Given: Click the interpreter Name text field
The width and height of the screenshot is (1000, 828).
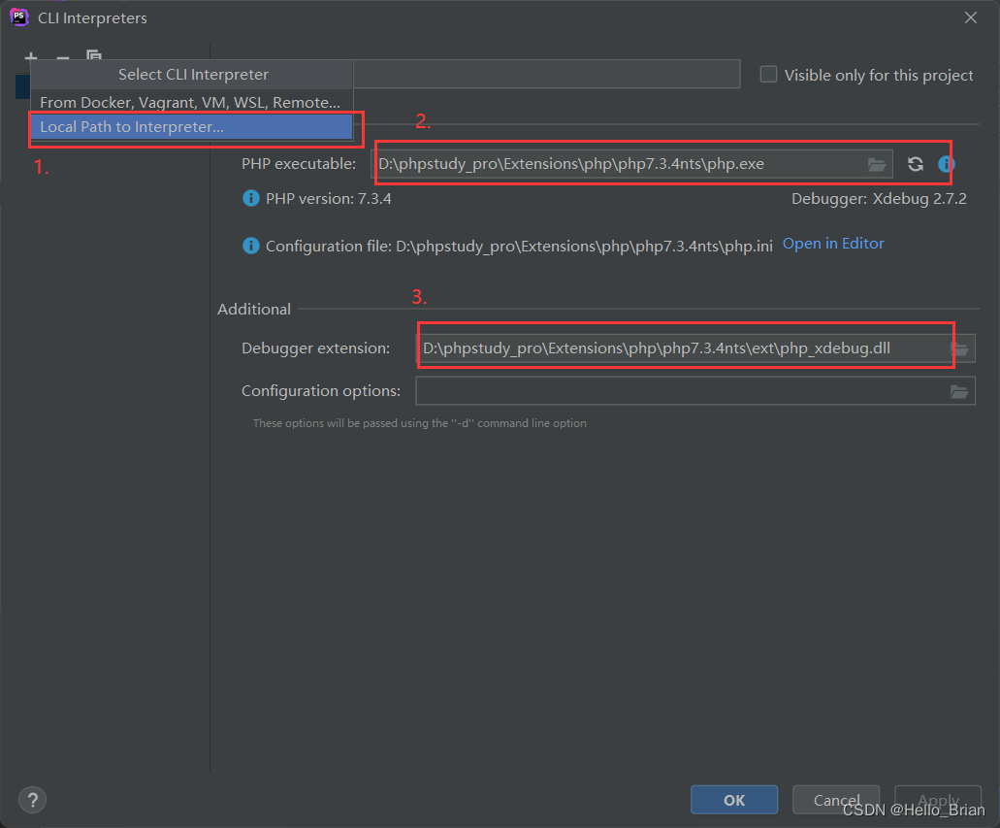Looking at the screenshot, I should coord(546,74).
